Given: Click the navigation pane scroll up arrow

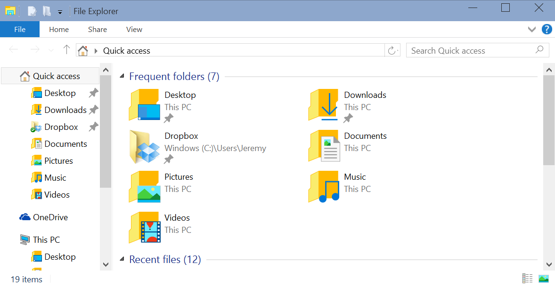Looking at the screenshot, I should coord(106,70).
